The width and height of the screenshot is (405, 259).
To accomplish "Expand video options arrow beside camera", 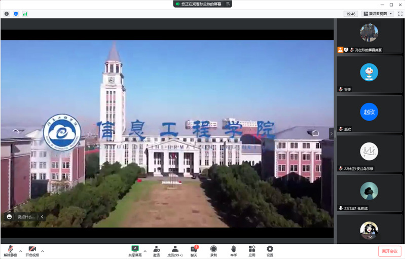I will click(43, 251).
